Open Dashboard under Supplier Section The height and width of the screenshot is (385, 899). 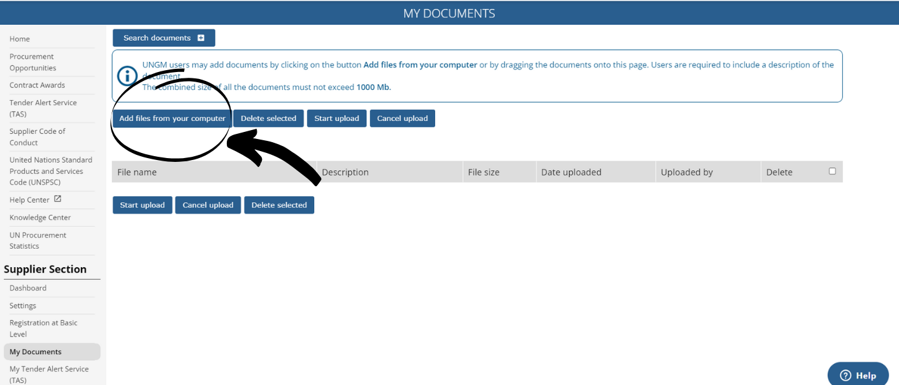click(x=28, y=287)
